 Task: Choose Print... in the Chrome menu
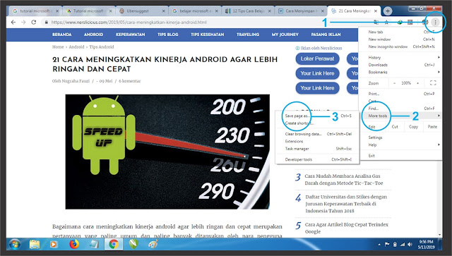tap(400, 94)
